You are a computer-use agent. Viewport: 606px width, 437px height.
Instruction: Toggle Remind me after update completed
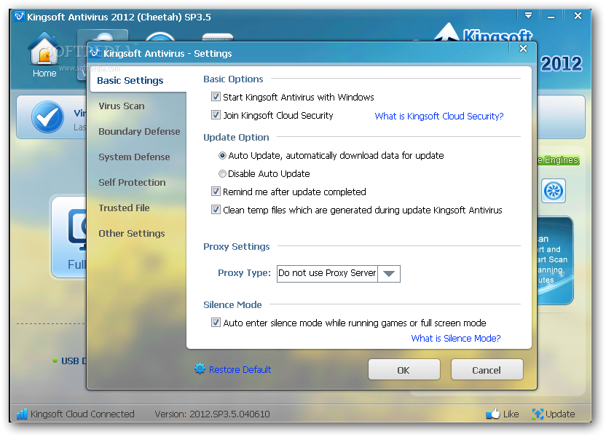coord(216,192)
